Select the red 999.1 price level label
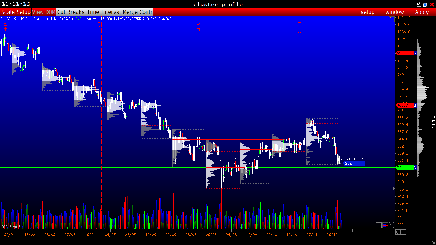 405,53
